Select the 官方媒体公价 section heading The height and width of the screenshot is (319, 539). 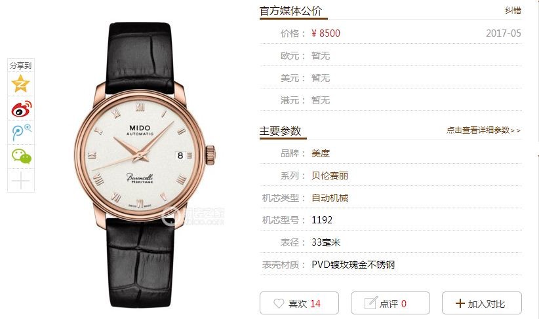tap(290, 10)
